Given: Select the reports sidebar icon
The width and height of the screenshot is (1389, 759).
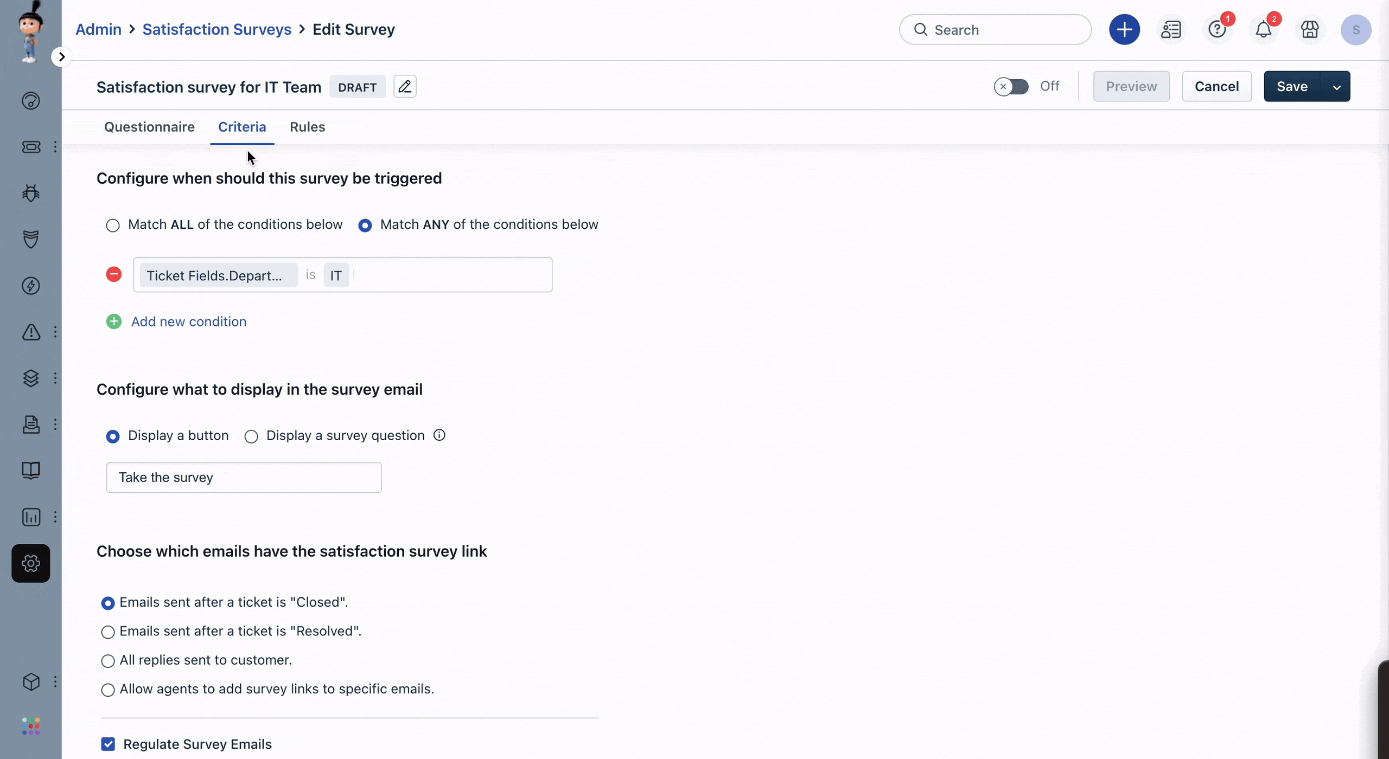Looking at the screenshot, I should click(x=30, y=517).
